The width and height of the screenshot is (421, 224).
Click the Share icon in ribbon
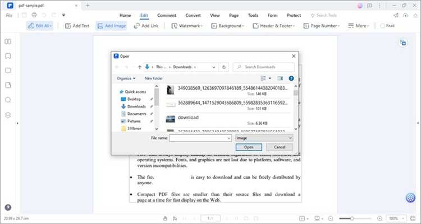[x=396, y=15]
